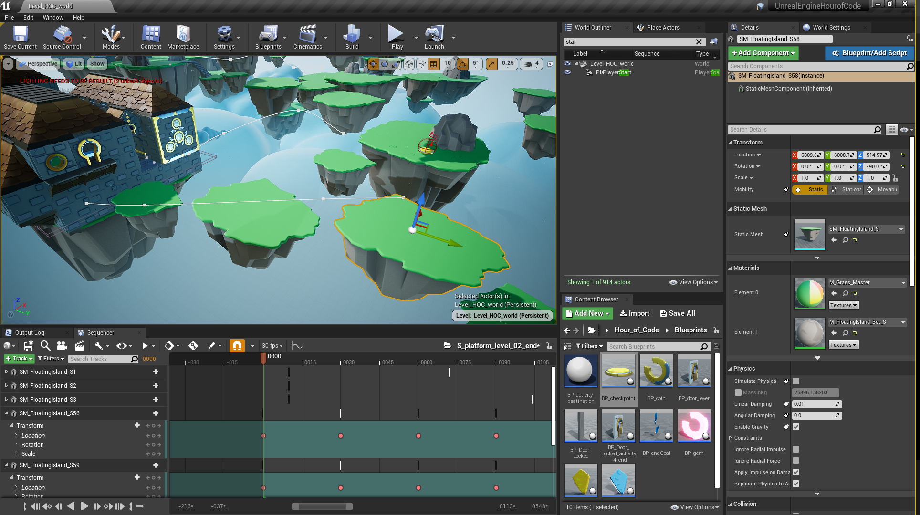The height and width of the screenshot is (515, 920).
Task: Open the Add Component dropdown
Action: [763, 53]
